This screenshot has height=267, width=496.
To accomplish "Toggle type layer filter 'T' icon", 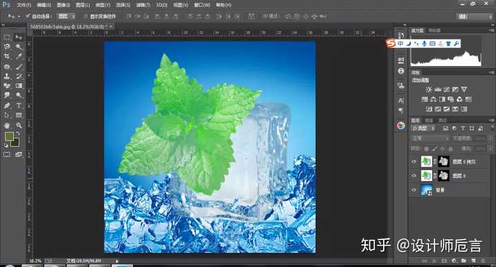I will click(x=463, y=128).
